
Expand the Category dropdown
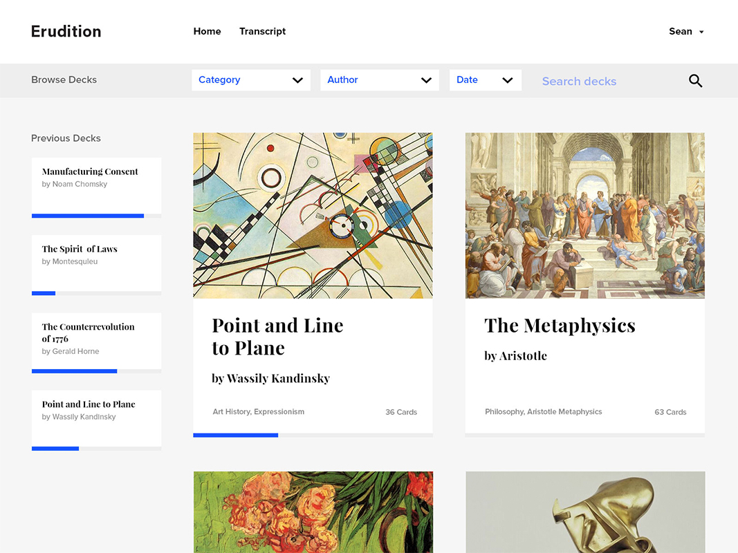click(251, 80)
